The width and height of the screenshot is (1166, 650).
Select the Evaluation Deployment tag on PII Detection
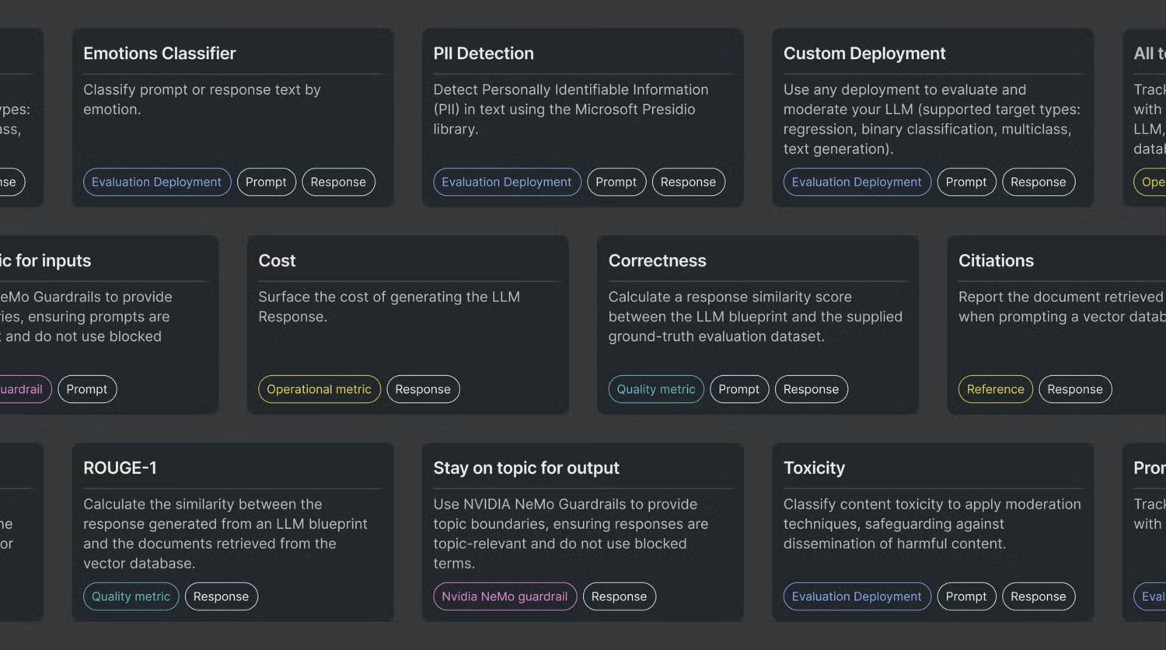coord(506,182)
